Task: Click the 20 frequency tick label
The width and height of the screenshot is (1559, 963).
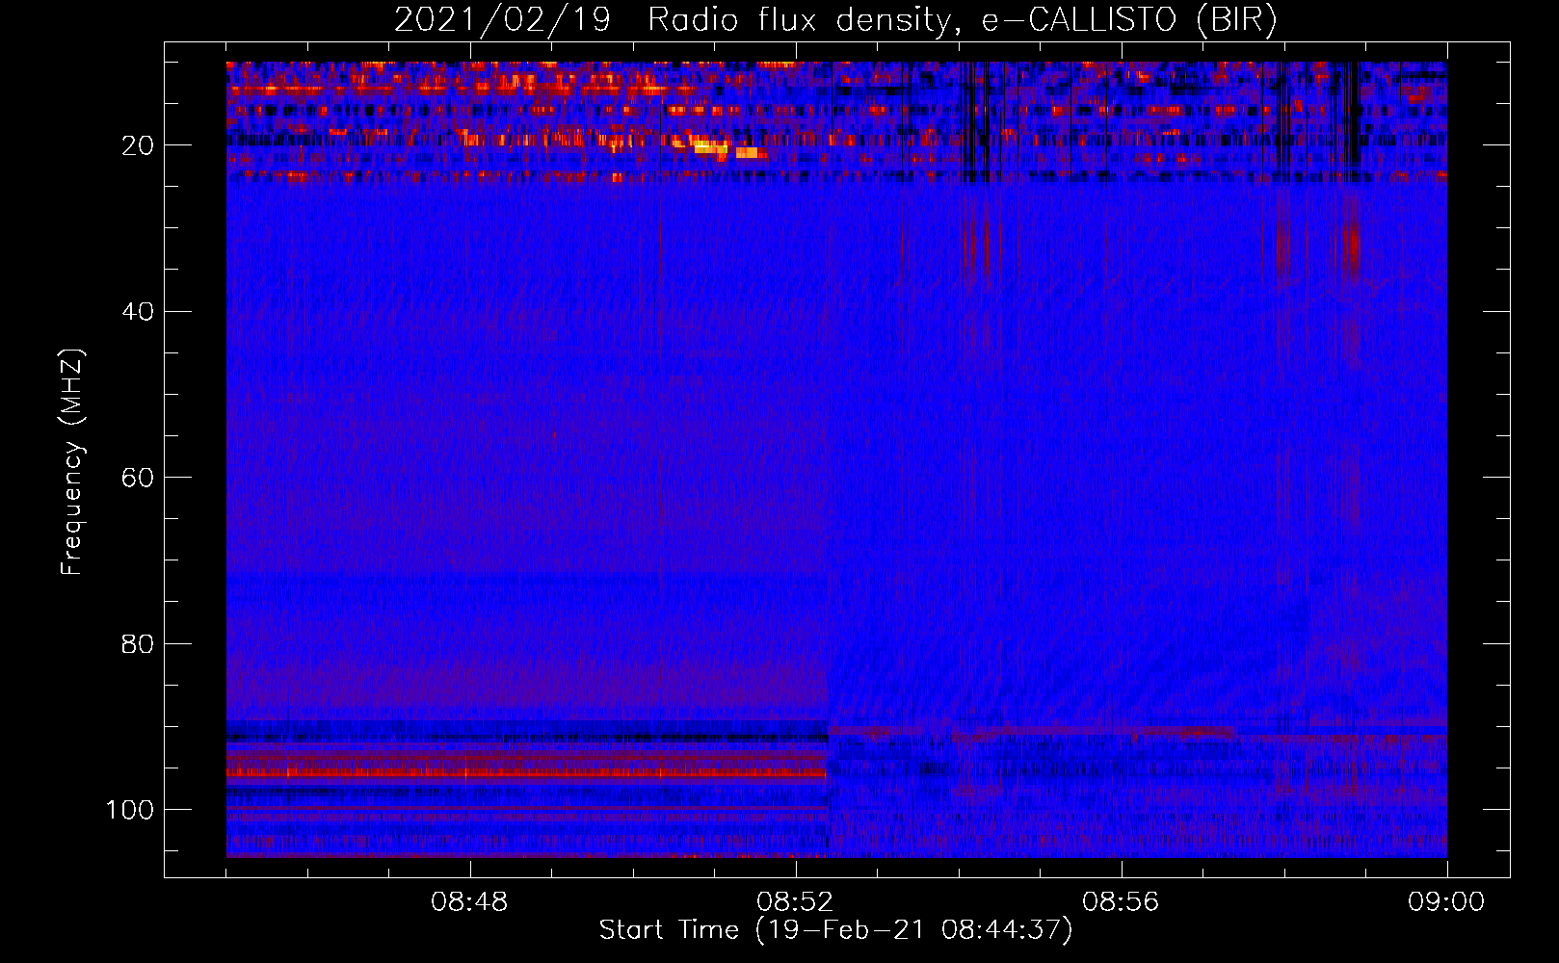Action: coord(139,145)
